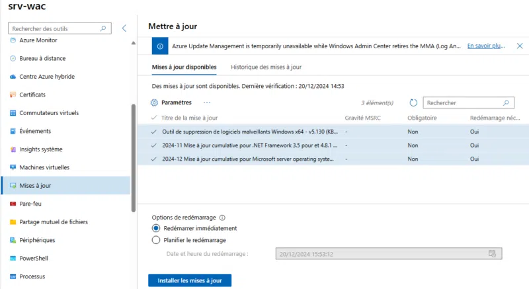Image resolution: width=529 pixels, height=289 pixels.
Task: Open Pare-feu tool
Action: coord(30,204)
